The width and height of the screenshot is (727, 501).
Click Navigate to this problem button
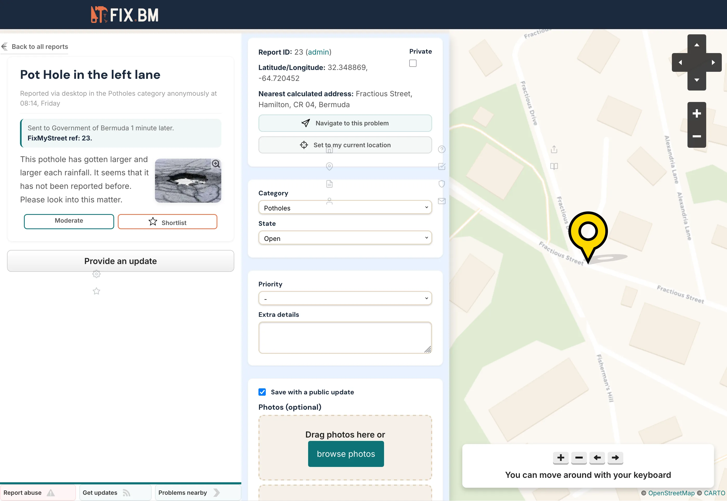[345, 123]
